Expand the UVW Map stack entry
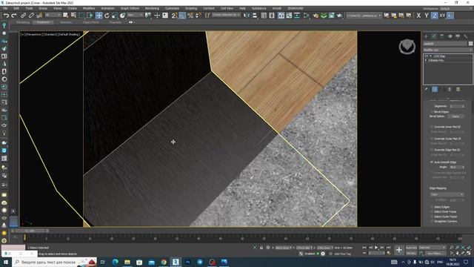The height and width of the screenshot is (267, 474). (430, 56)
